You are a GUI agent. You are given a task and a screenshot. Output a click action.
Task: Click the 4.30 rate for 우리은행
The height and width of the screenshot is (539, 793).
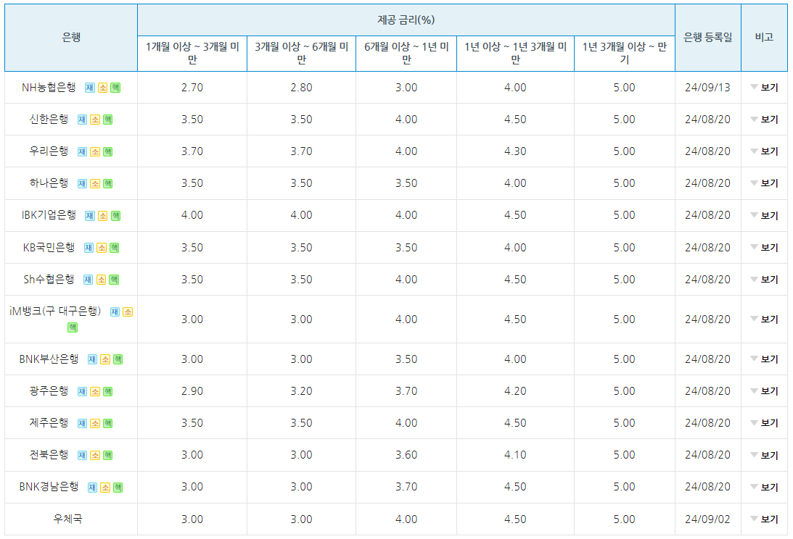point(515,151)
